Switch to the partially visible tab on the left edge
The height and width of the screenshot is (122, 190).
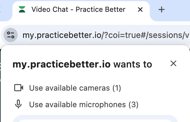tap(1, 9)
